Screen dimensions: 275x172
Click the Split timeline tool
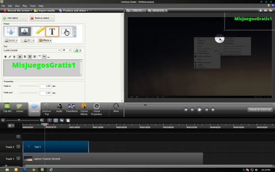(x=56, y=120)
